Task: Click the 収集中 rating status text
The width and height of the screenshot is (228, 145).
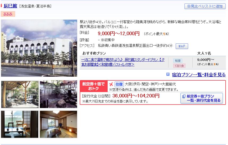Action: pos(108,40)
